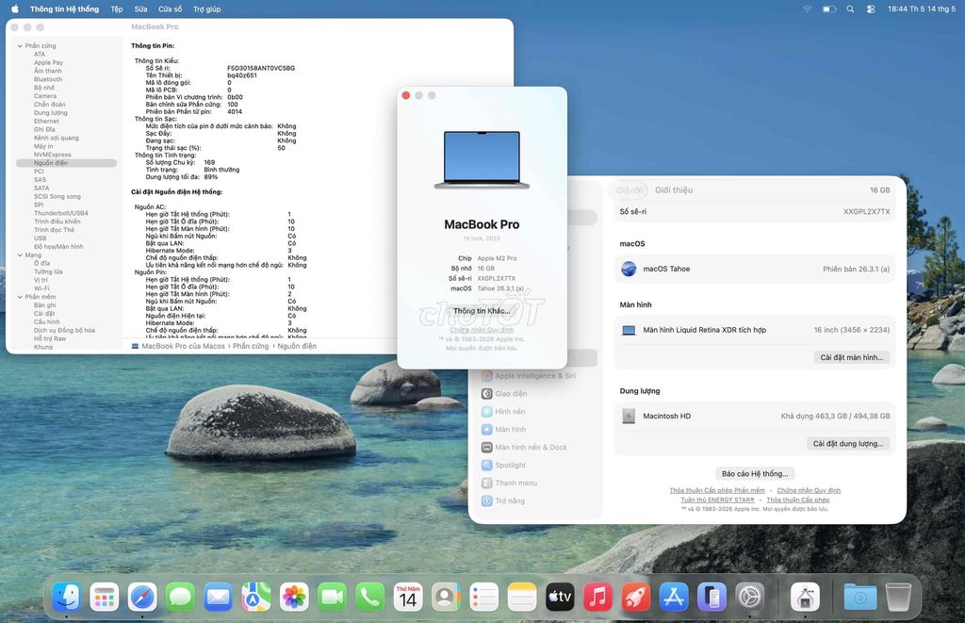
Task: Open System Information icon in Dock
Action: pyautogui.click(x=805, y=597)
